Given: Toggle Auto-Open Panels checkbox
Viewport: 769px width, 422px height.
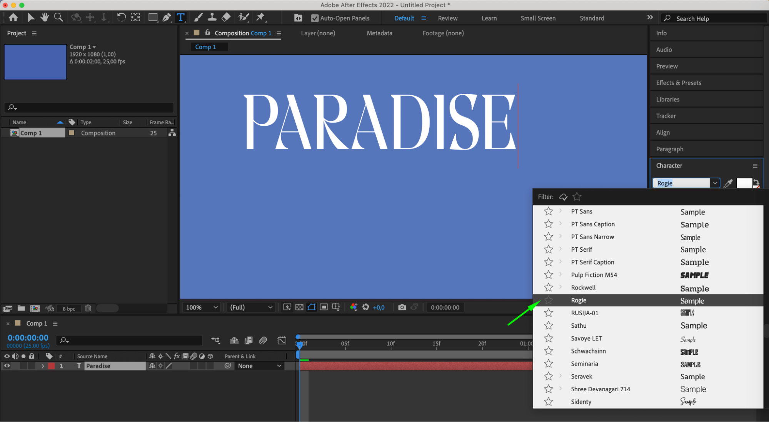Looking at the screenshot, I should [315, 18].
